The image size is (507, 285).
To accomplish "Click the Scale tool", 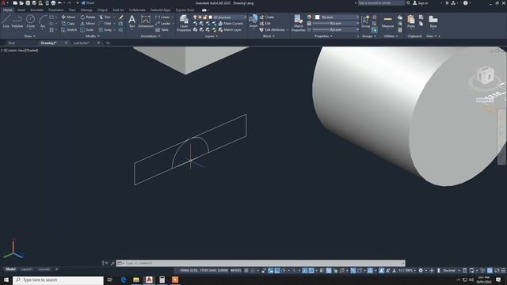I will (87, 30).
